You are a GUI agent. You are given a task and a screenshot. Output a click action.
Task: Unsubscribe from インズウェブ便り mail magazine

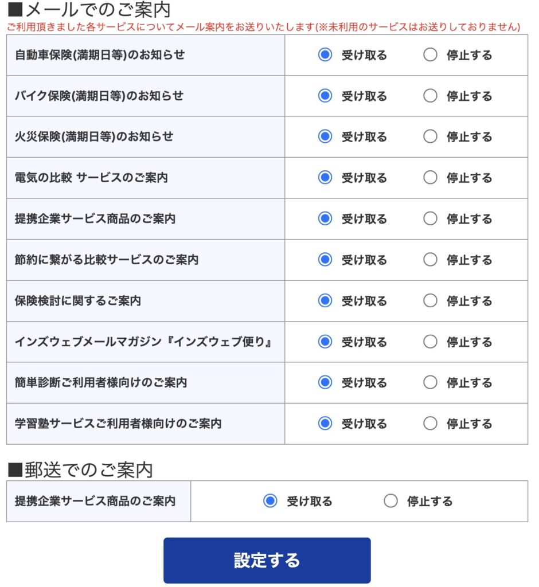(x=430, y=342)
